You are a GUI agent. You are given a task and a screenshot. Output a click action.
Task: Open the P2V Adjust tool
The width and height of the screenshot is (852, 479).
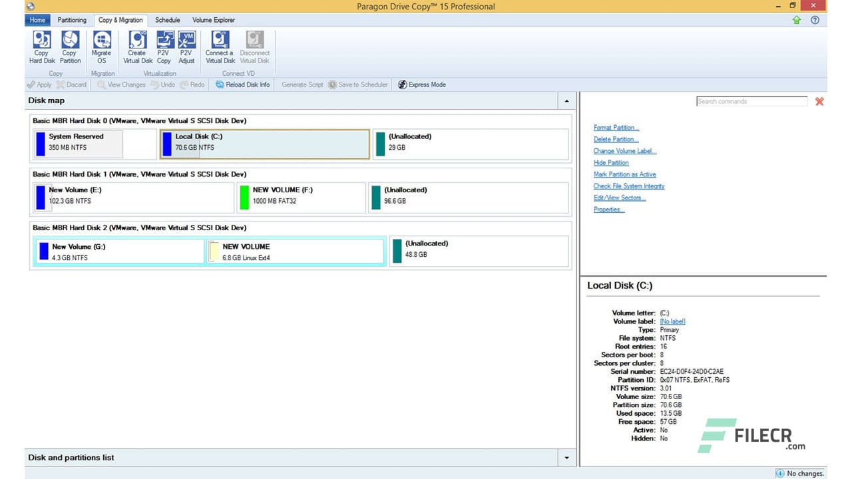[186, 47]
